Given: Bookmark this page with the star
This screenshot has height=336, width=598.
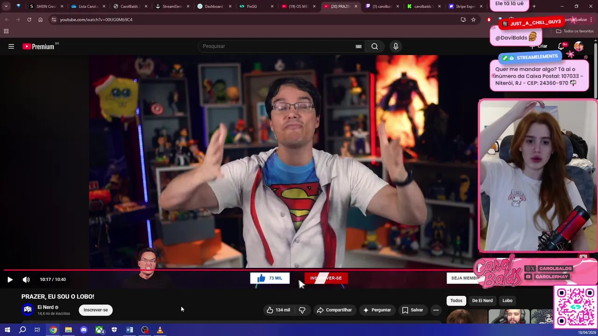Looking at the screenshot, I should (473, 20).
